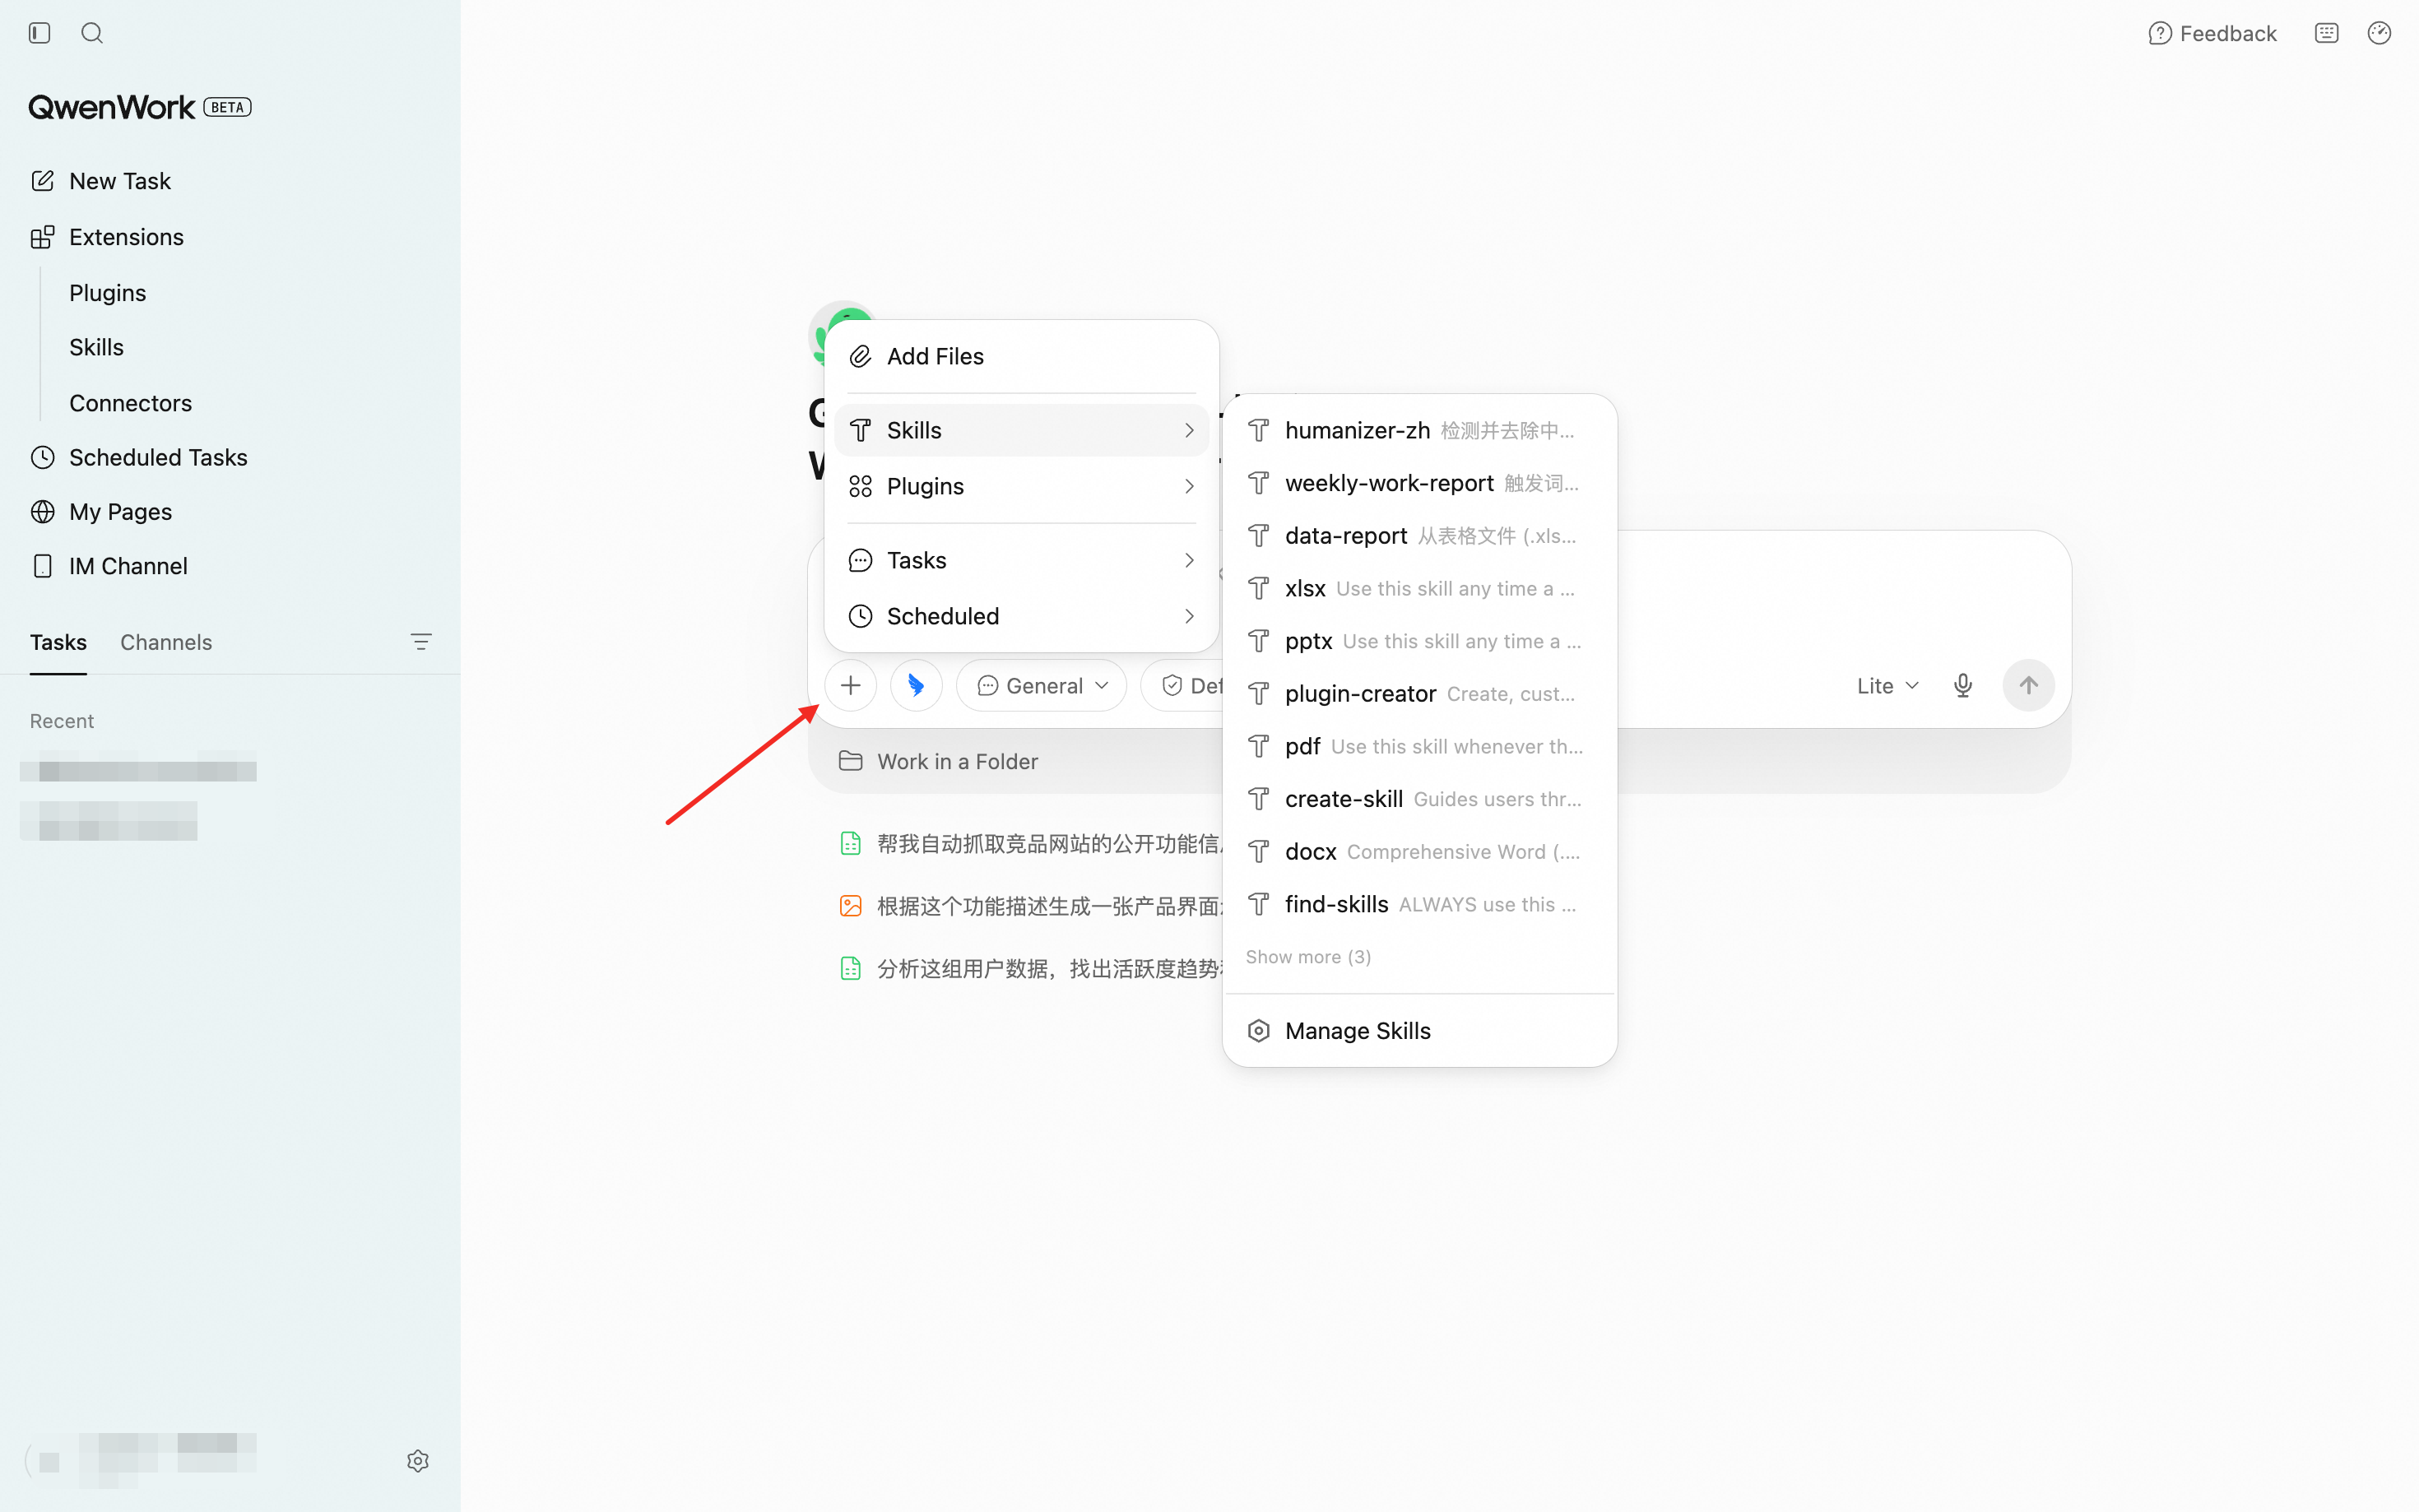Expand the Tasks submenu chevron
The width and height of the screenshot is (2419, 1512).
pos(1189,561)
